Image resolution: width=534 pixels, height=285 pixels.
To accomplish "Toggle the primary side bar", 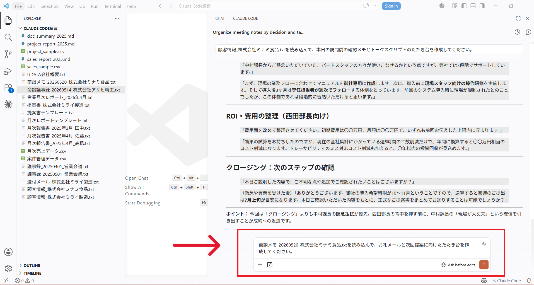I will (464, 6).
